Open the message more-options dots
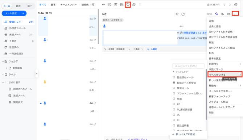243x140 pixels. 235,14
